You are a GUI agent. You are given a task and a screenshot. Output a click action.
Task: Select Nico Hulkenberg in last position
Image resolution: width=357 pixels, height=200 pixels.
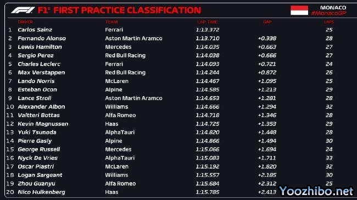click(x=41, y=192)
